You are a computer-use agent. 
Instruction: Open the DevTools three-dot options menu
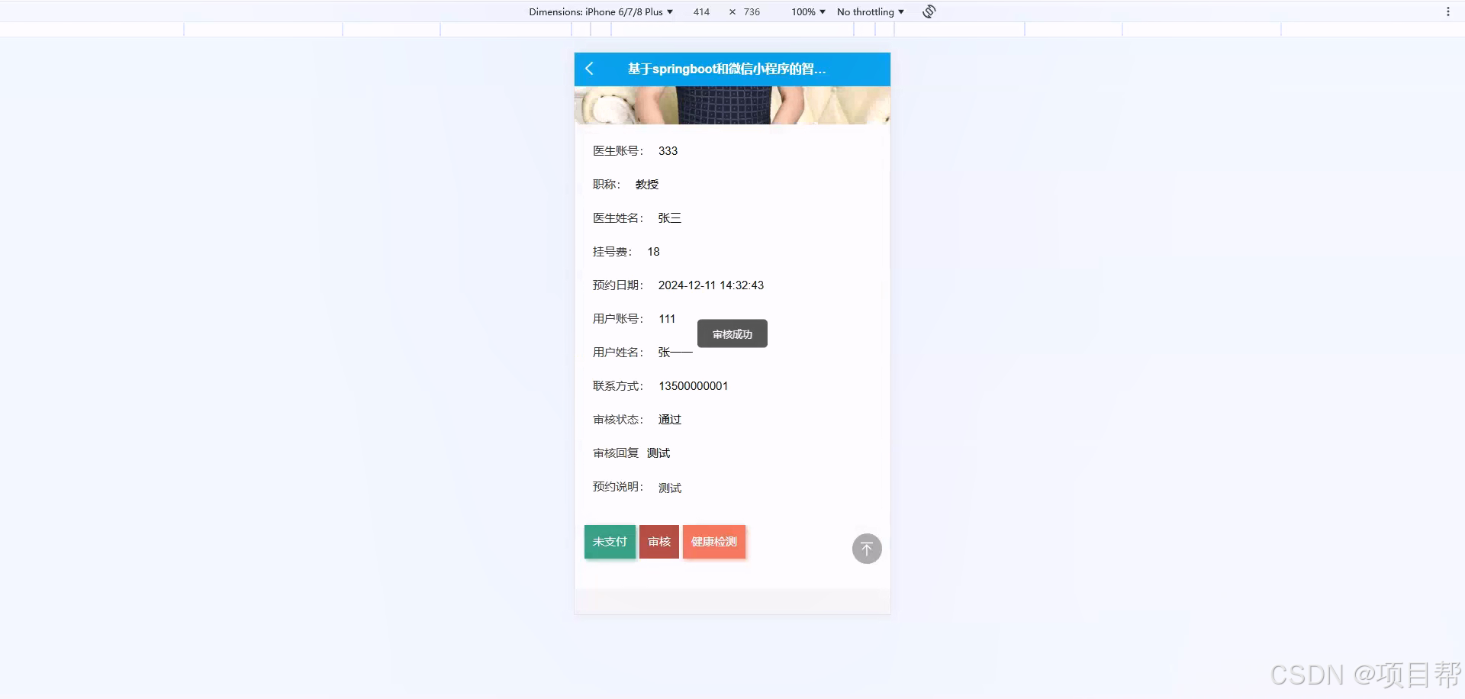coord(1449,9)
